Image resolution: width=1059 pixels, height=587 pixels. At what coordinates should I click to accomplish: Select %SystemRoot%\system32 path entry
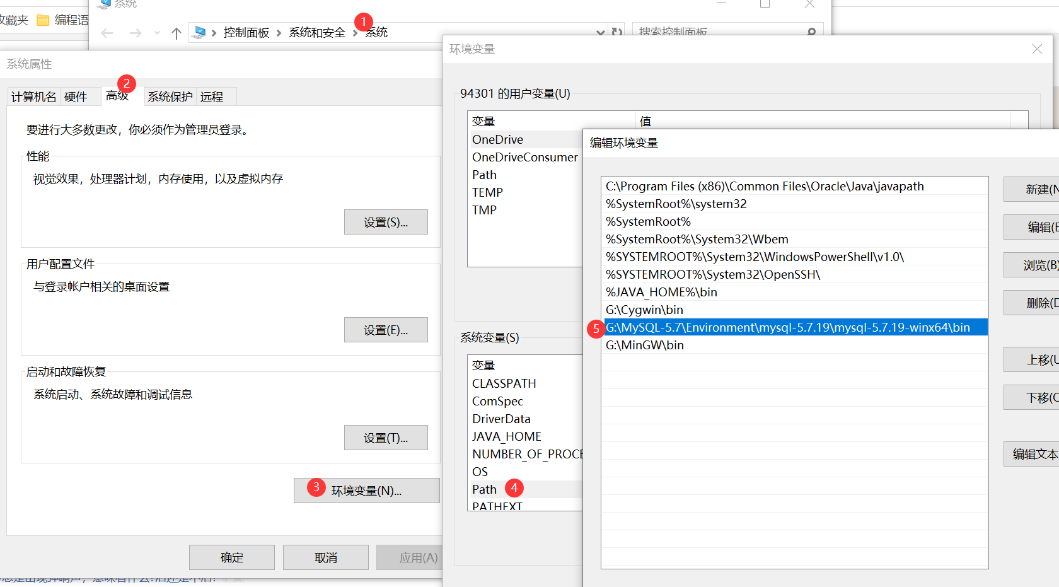coord(794,204)
